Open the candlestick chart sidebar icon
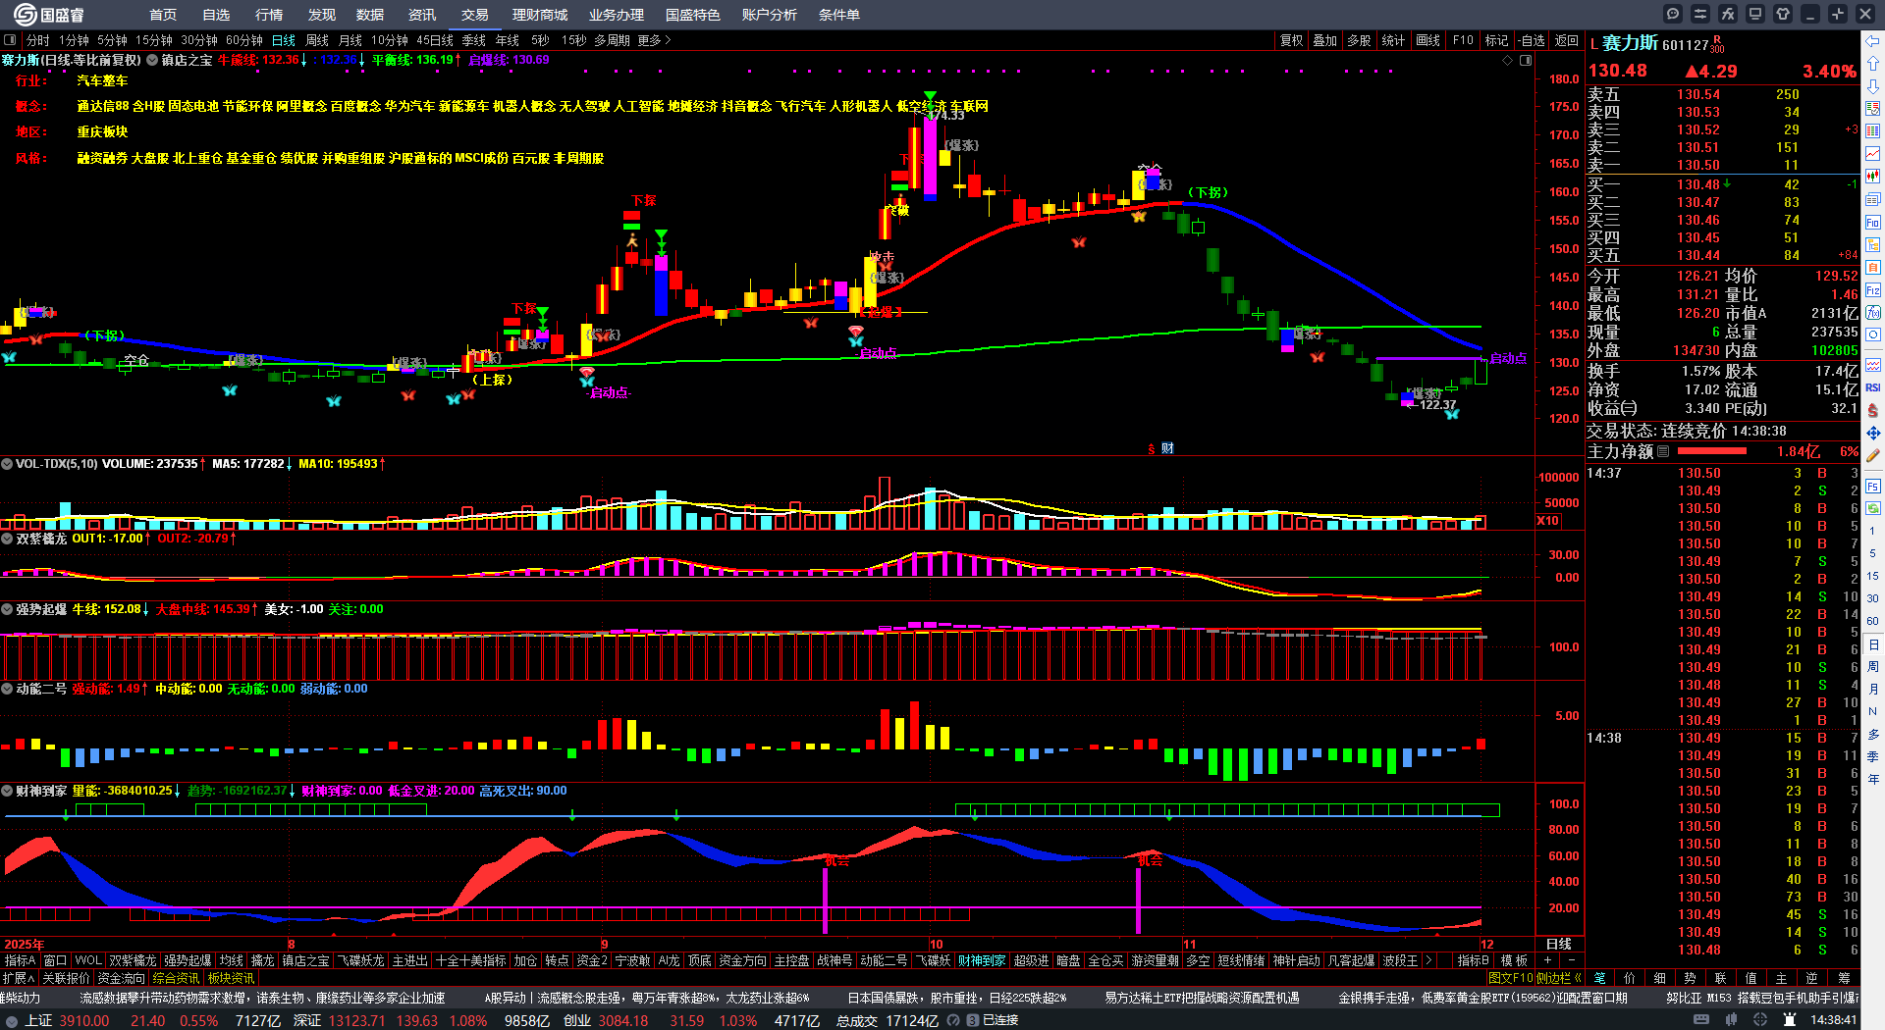The image size is (1885, 1030). coord(1873,177)
